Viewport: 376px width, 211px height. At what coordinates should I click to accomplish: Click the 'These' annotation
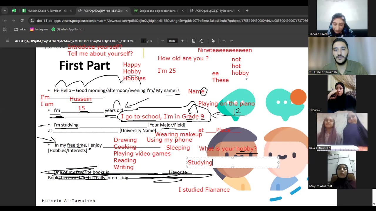220,80
